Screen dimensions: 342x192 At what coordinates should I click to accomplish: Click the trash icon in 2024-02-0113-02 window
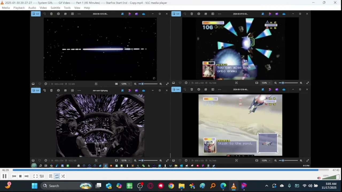point(192,14)
